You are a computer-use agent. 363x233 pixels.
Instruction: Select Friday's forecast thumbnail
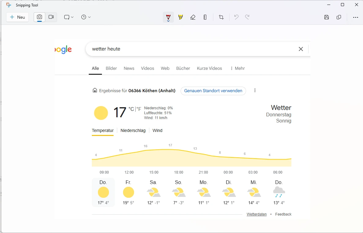click(128, 192)
